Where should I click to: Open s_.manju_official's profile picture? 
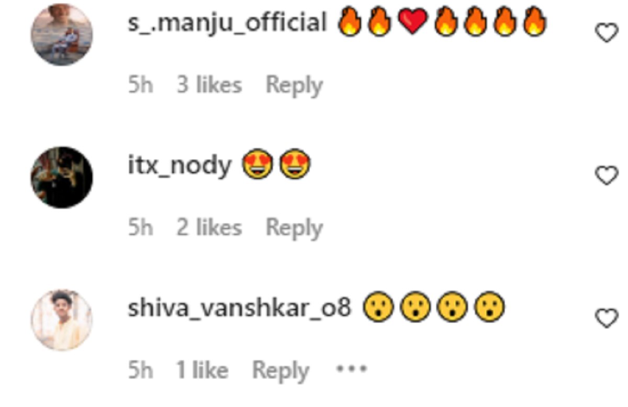point(62,34)
